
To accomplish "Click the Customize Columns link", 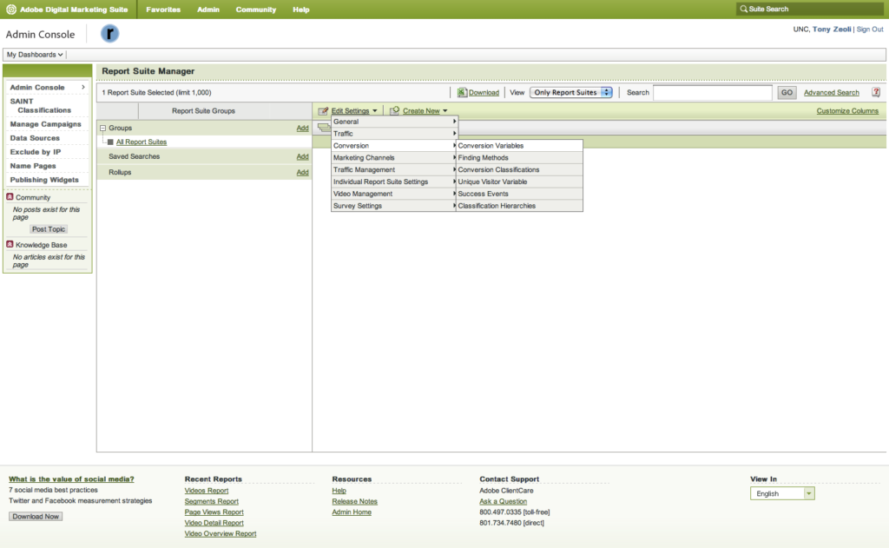I will pyautogui.click(x=847, y=110).
